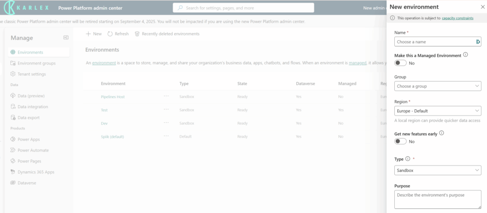
Task: Open more options for Pipelines Host
Action: [x=166, y=96]
